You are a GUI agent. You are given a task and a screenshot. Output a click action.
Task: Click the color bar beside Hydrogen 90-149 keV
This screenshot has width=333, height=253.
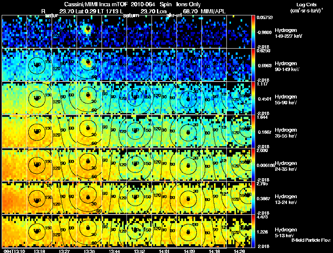point(253,65)
